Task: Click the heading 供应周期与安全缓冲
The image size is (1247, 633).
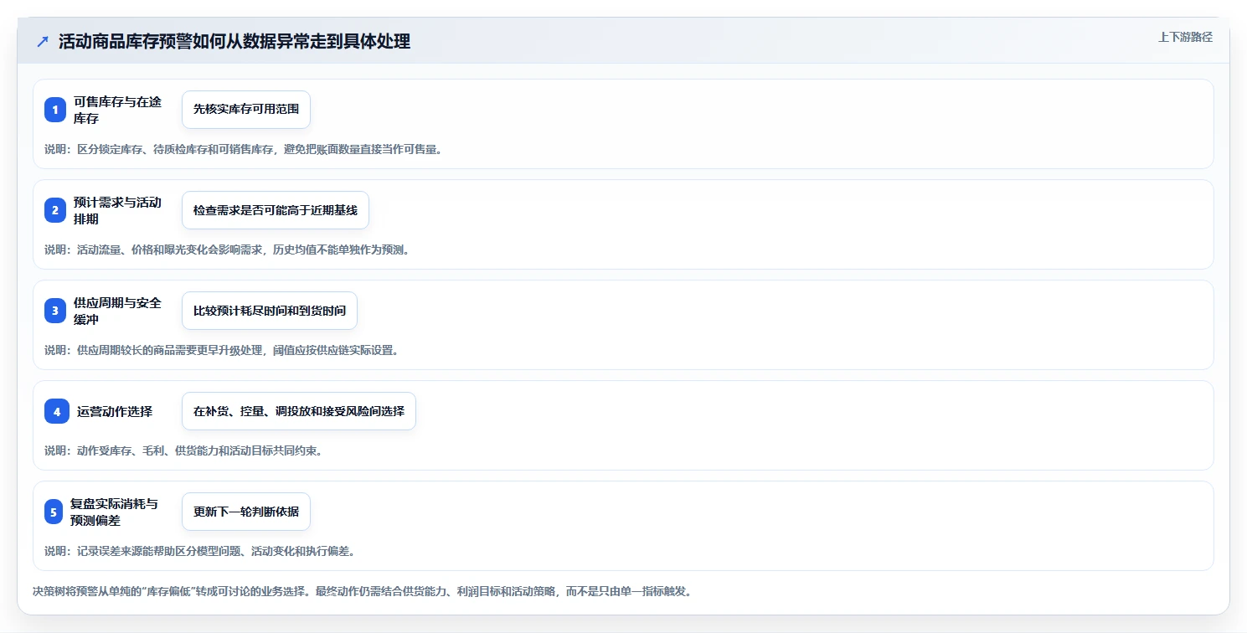Action: pyautogui.click(x=117, y=311)
